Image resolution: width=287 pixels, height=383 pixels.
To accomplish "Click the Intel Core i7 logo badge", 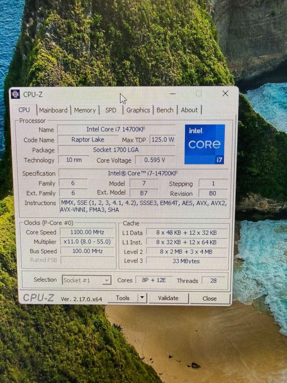I will pyautogui.click(x=205, y=144).
